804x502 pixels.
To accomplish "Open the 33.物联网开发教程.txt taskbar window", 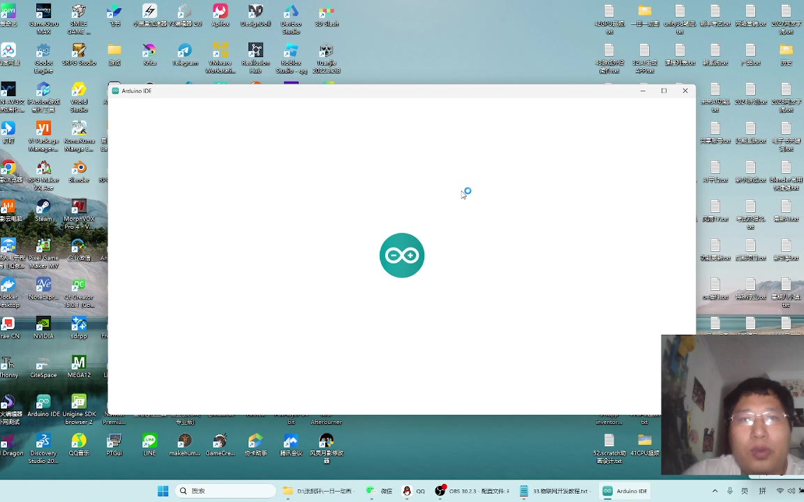I will 553,491.
